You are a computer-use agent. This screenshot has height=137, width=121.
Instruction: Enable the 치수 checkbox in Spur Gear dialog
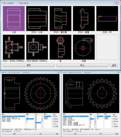(54, 124)
